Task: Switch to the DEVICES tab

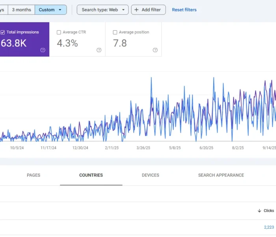Action: point(150,175)
